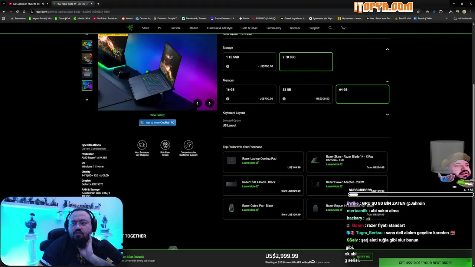
Task: Bookmark this page with the star icon
Action: tap(418, 11)
